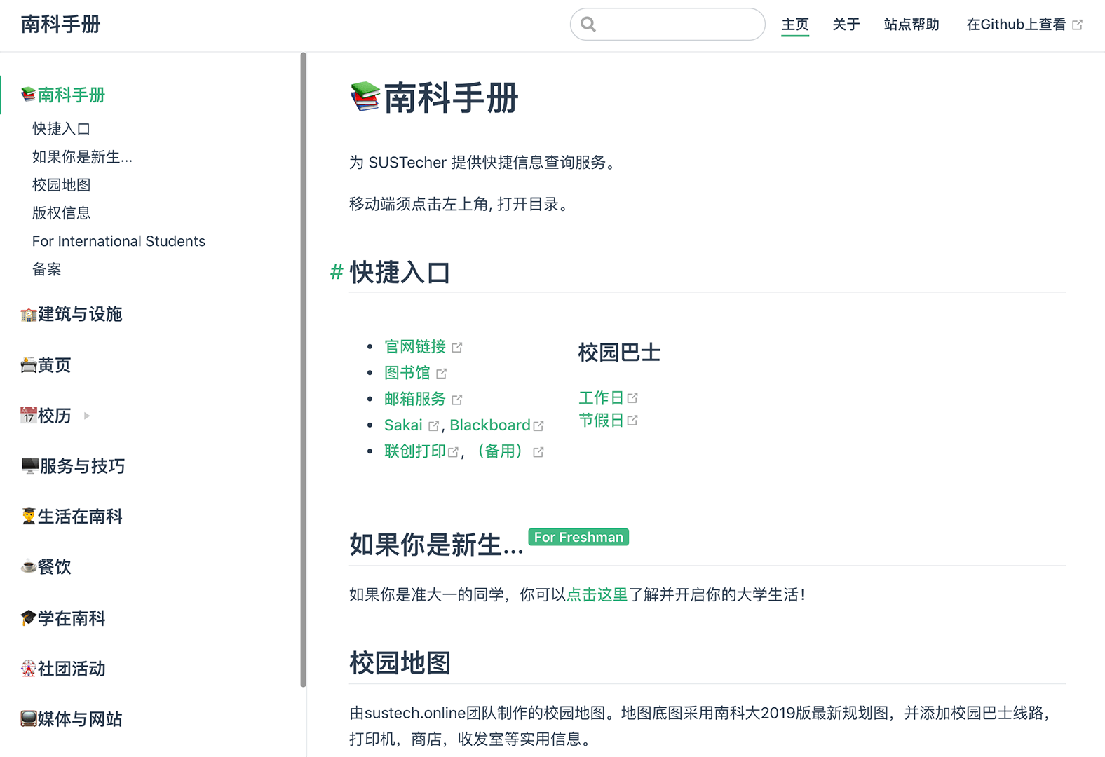Click the ferris wheel icon beside 社团活动

pyautogui.click(x=29, y=668)
